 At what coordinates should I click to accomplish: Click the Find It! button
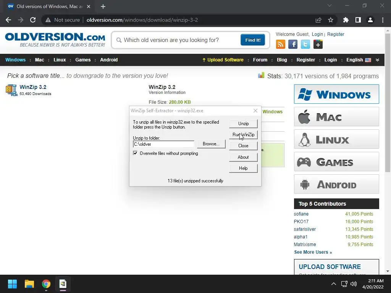253,40
